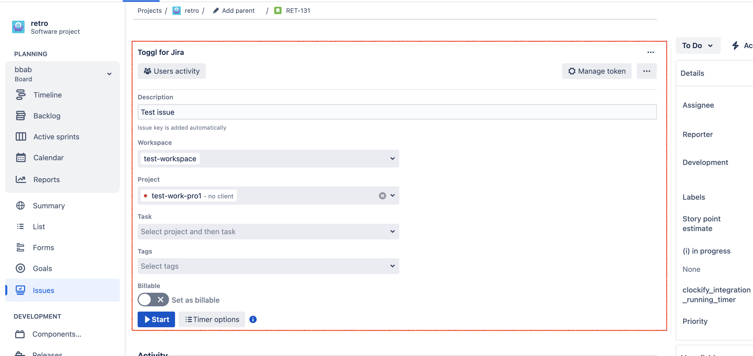Navigate to Active sprints
This screenshot has height=356, width=753.
[56, 137]
